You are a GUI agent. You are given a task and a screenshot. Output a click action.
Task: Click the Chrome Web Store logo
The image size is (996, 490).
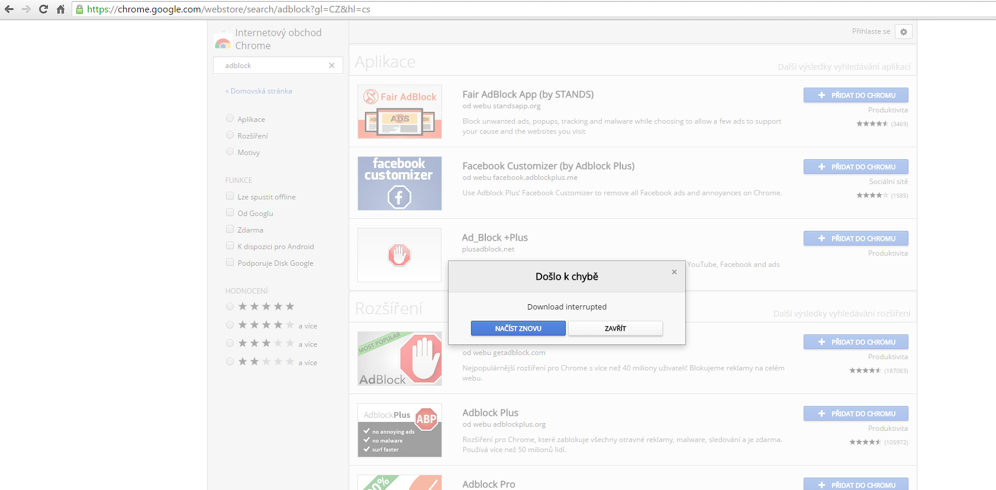[223, 40]
